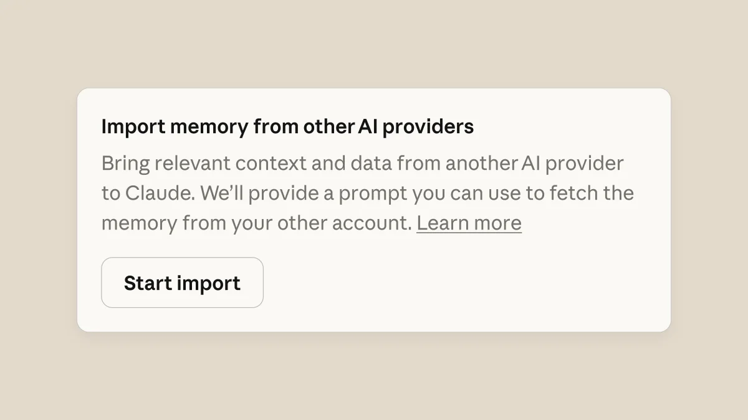Click the "Import memory from other AI providers" heading
This screenshot has width=748, height=420.
coord(287,127)
